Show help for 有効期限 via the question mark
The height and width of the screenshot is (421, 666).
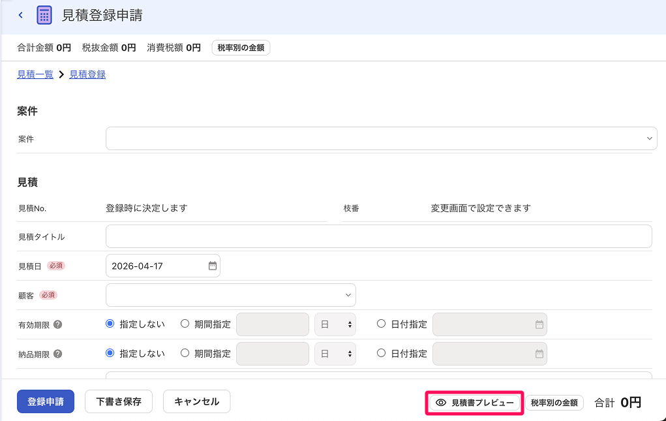pyautogui.click(x=58, y=324)
